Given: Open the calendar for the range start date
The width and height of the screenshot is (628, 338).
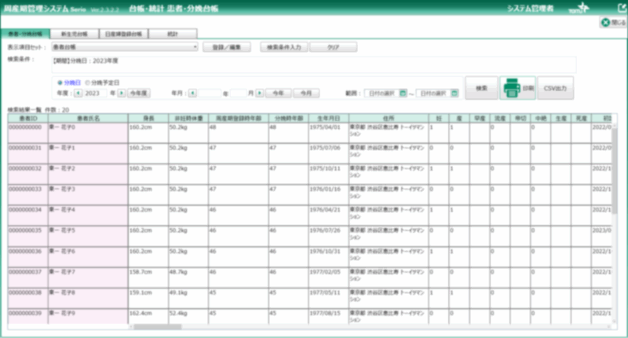Looking at the screenshot, I should click(403, 93).
